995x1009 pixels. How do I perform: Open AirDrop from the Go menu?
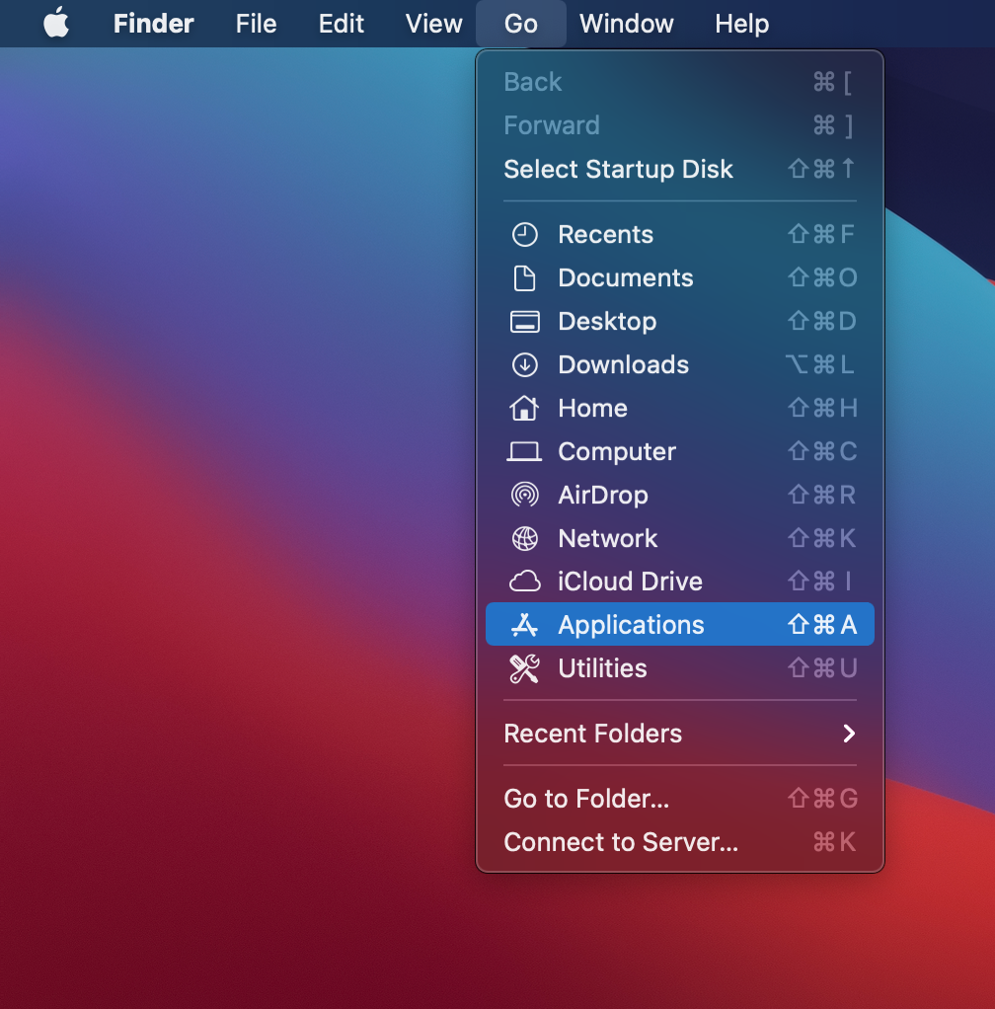pos(680,495)
